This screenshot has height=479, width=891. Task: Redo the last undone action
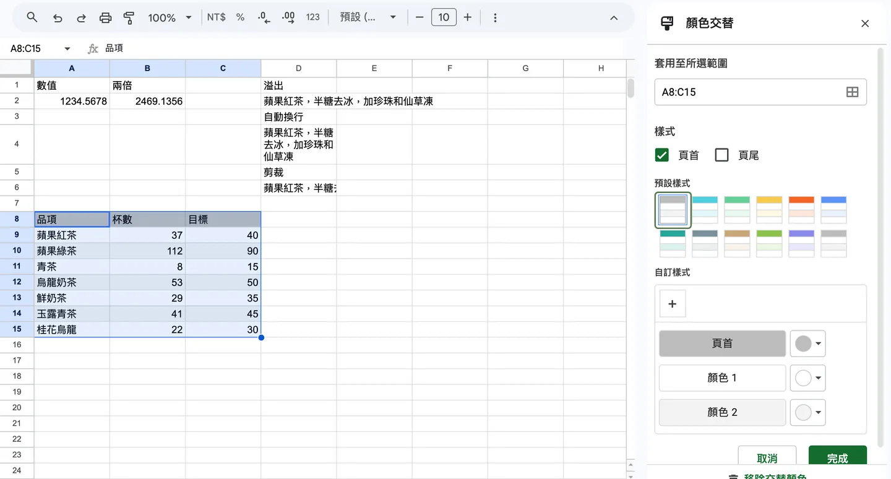[x=81, y=18]
